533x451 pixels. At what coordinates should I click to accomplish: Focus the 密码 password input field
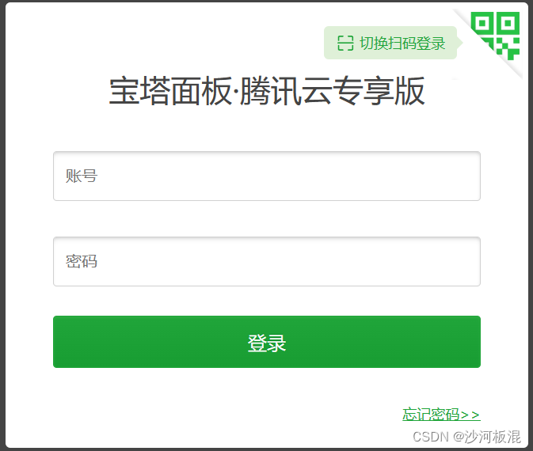click(x=267, y=261)
